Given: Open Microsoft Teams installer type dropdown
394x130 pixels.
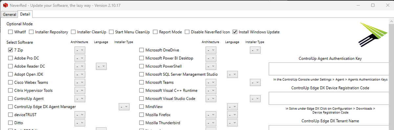Looking at the screenshot, I should click(x=255, y=83).
